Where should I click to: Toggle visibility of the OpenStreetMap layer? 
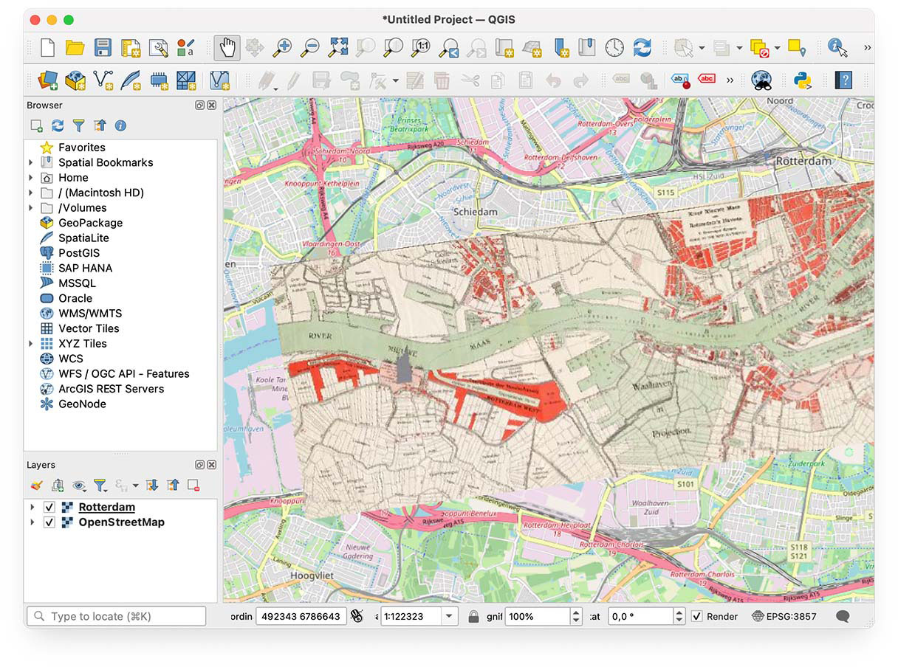click(x=49, y=522)
